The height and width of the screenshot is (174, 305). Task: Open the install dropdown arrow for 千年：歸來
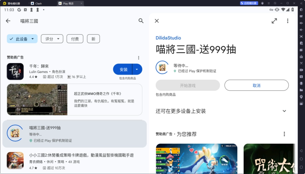[137, 69]
